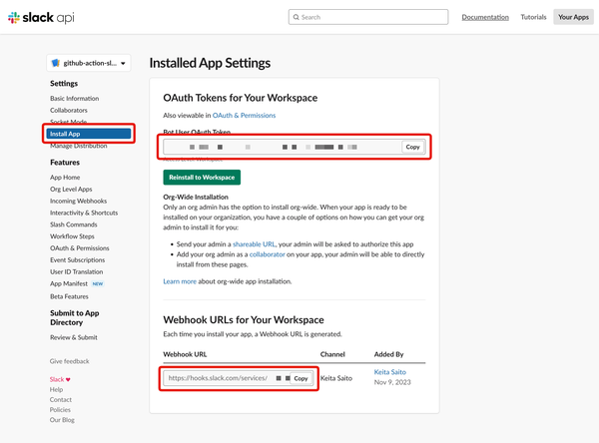Image resolution: width=599 pixels, height=443 pixels.
Task: Open Slash Commands
Action: click(74, 224)
